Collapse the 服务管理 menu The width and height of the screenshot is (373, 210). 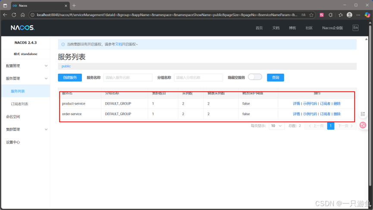pos(26,78)
